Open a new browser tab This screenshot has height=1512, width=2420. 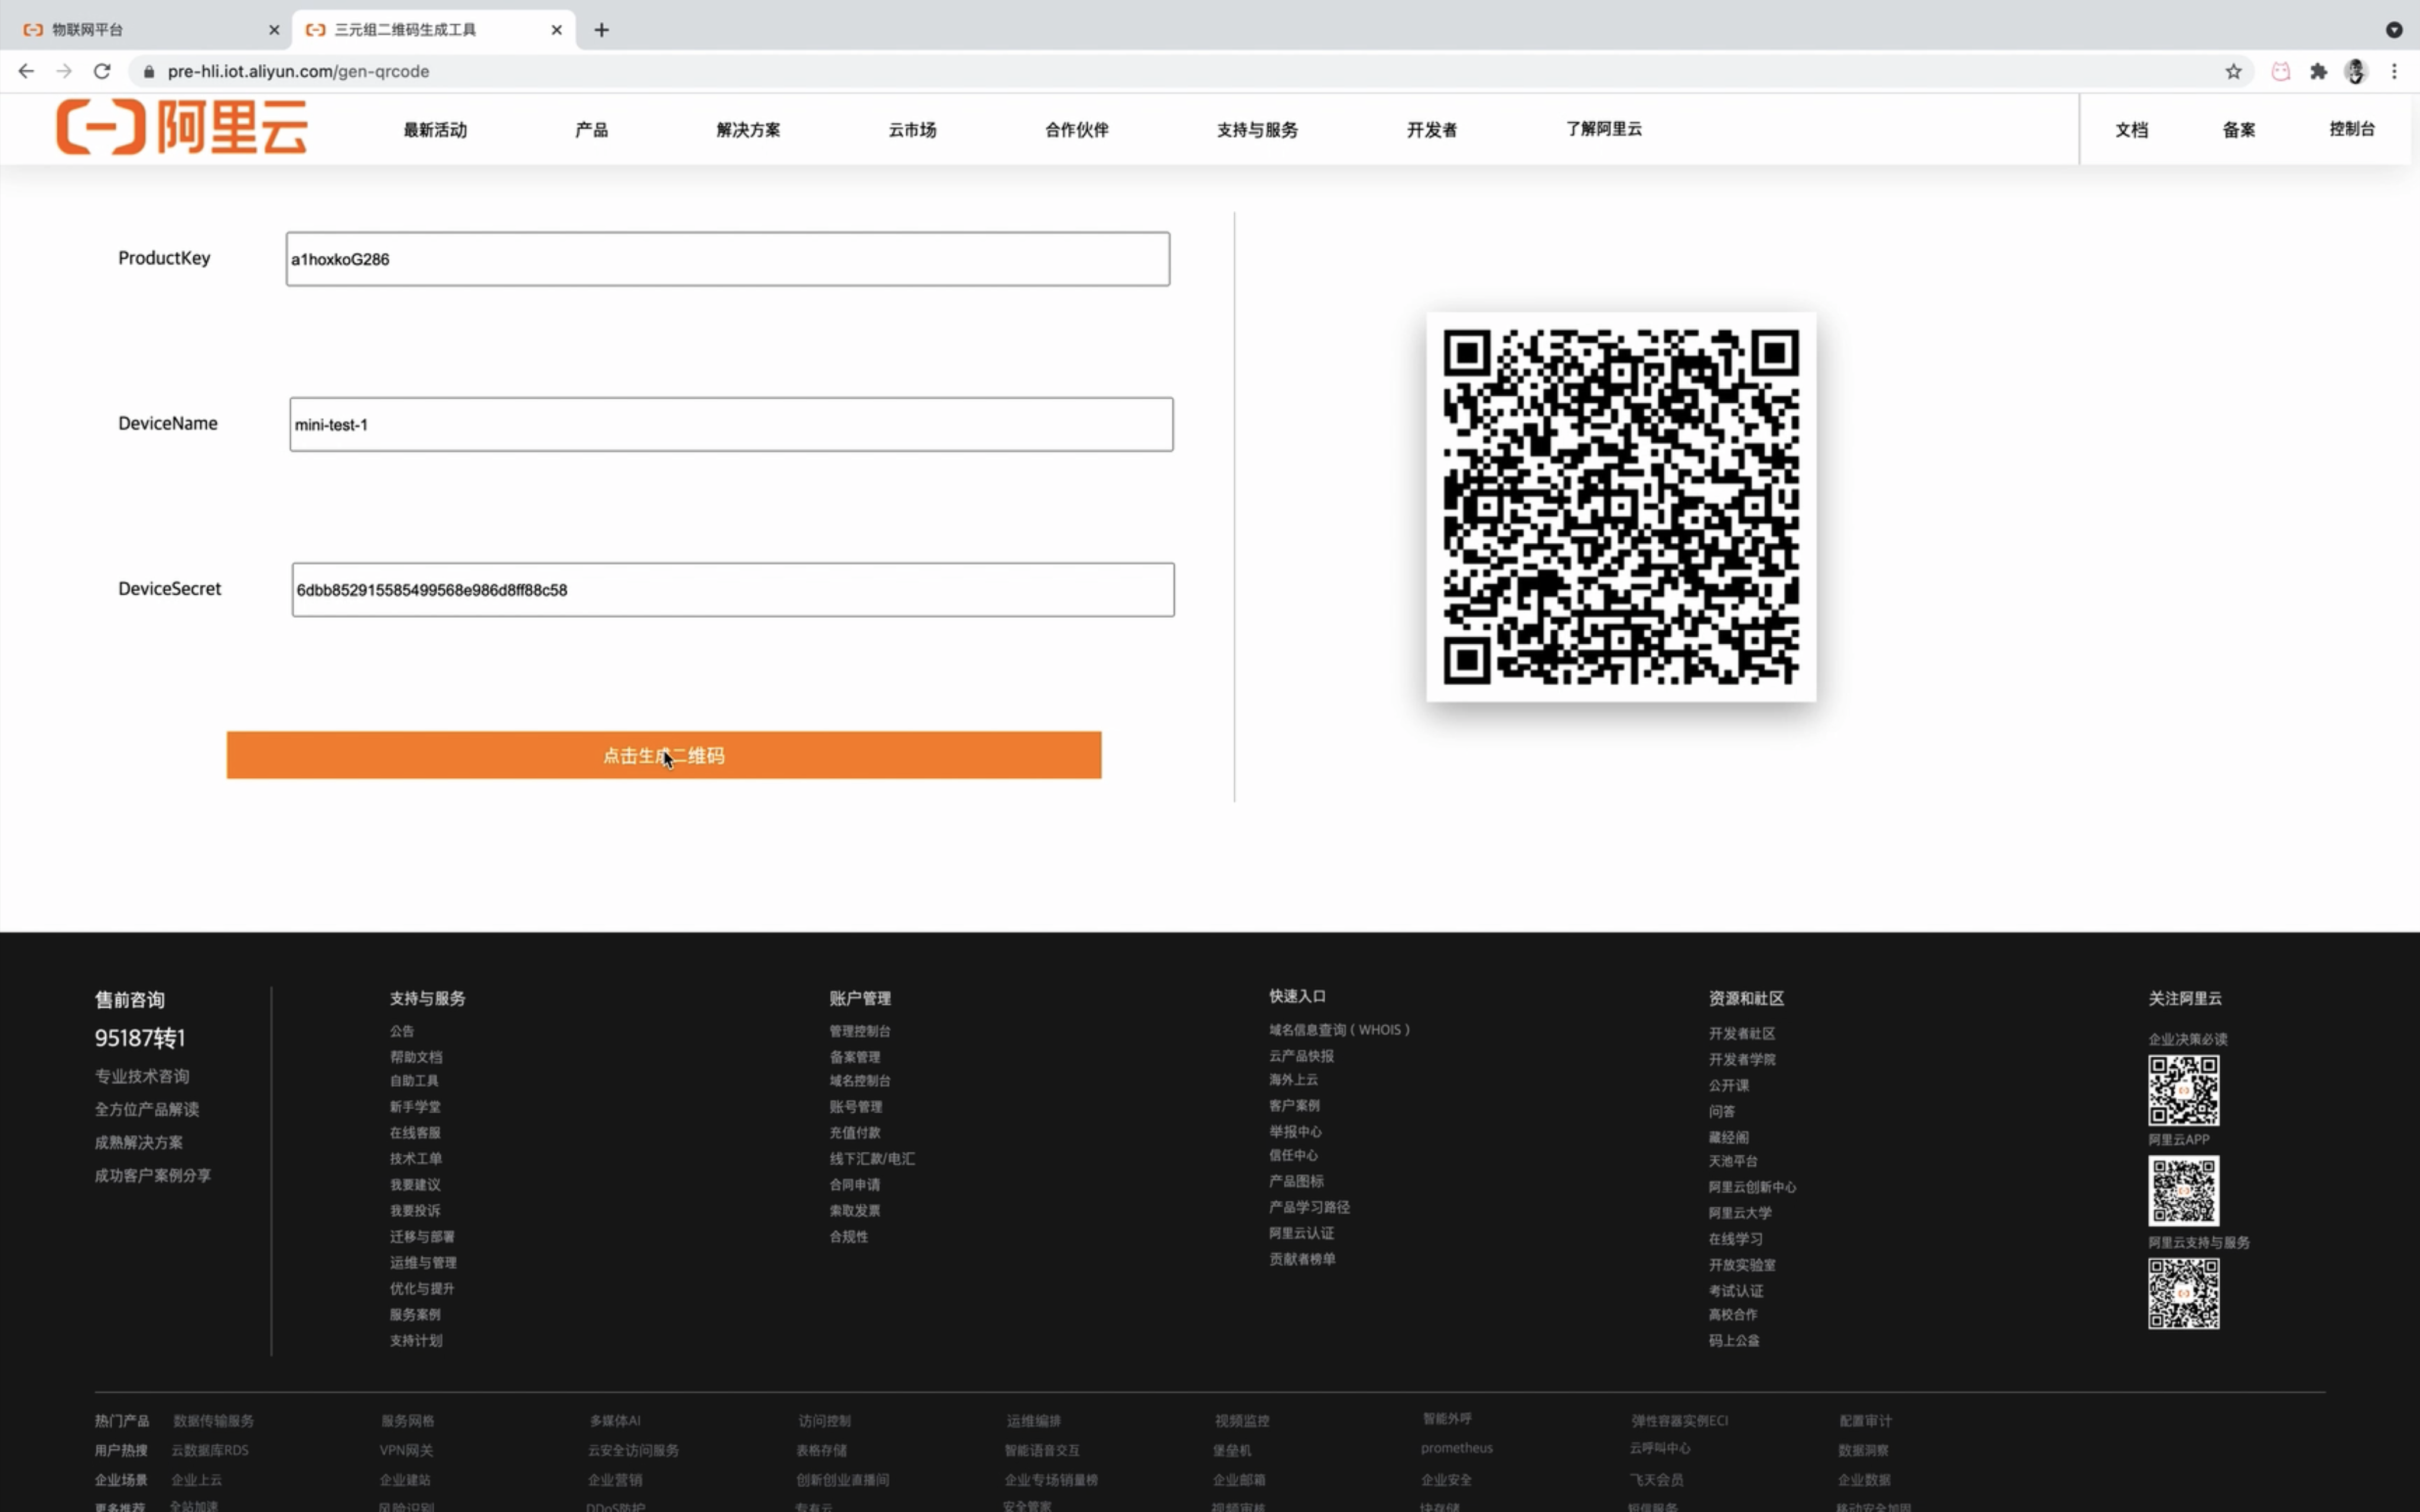(601, 30)
